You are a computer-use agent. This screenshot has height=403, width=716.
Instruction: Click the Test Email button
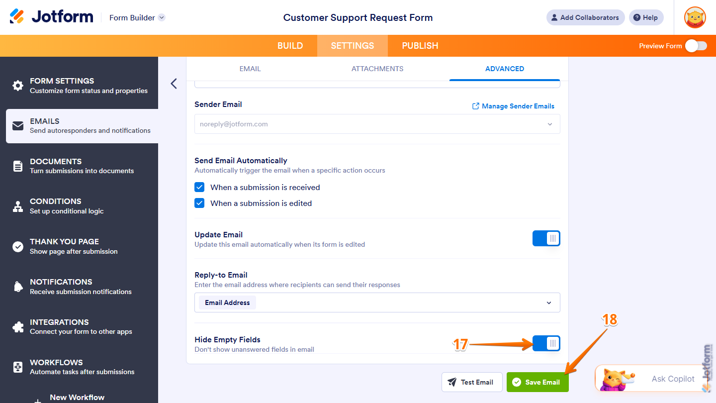[472, 382]
